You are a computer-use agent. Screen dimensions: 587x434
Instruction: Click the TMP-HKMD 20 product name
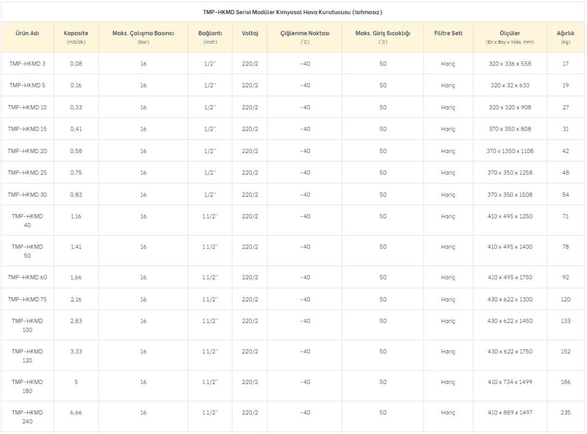pyautogui.click(x=27, y=151)
